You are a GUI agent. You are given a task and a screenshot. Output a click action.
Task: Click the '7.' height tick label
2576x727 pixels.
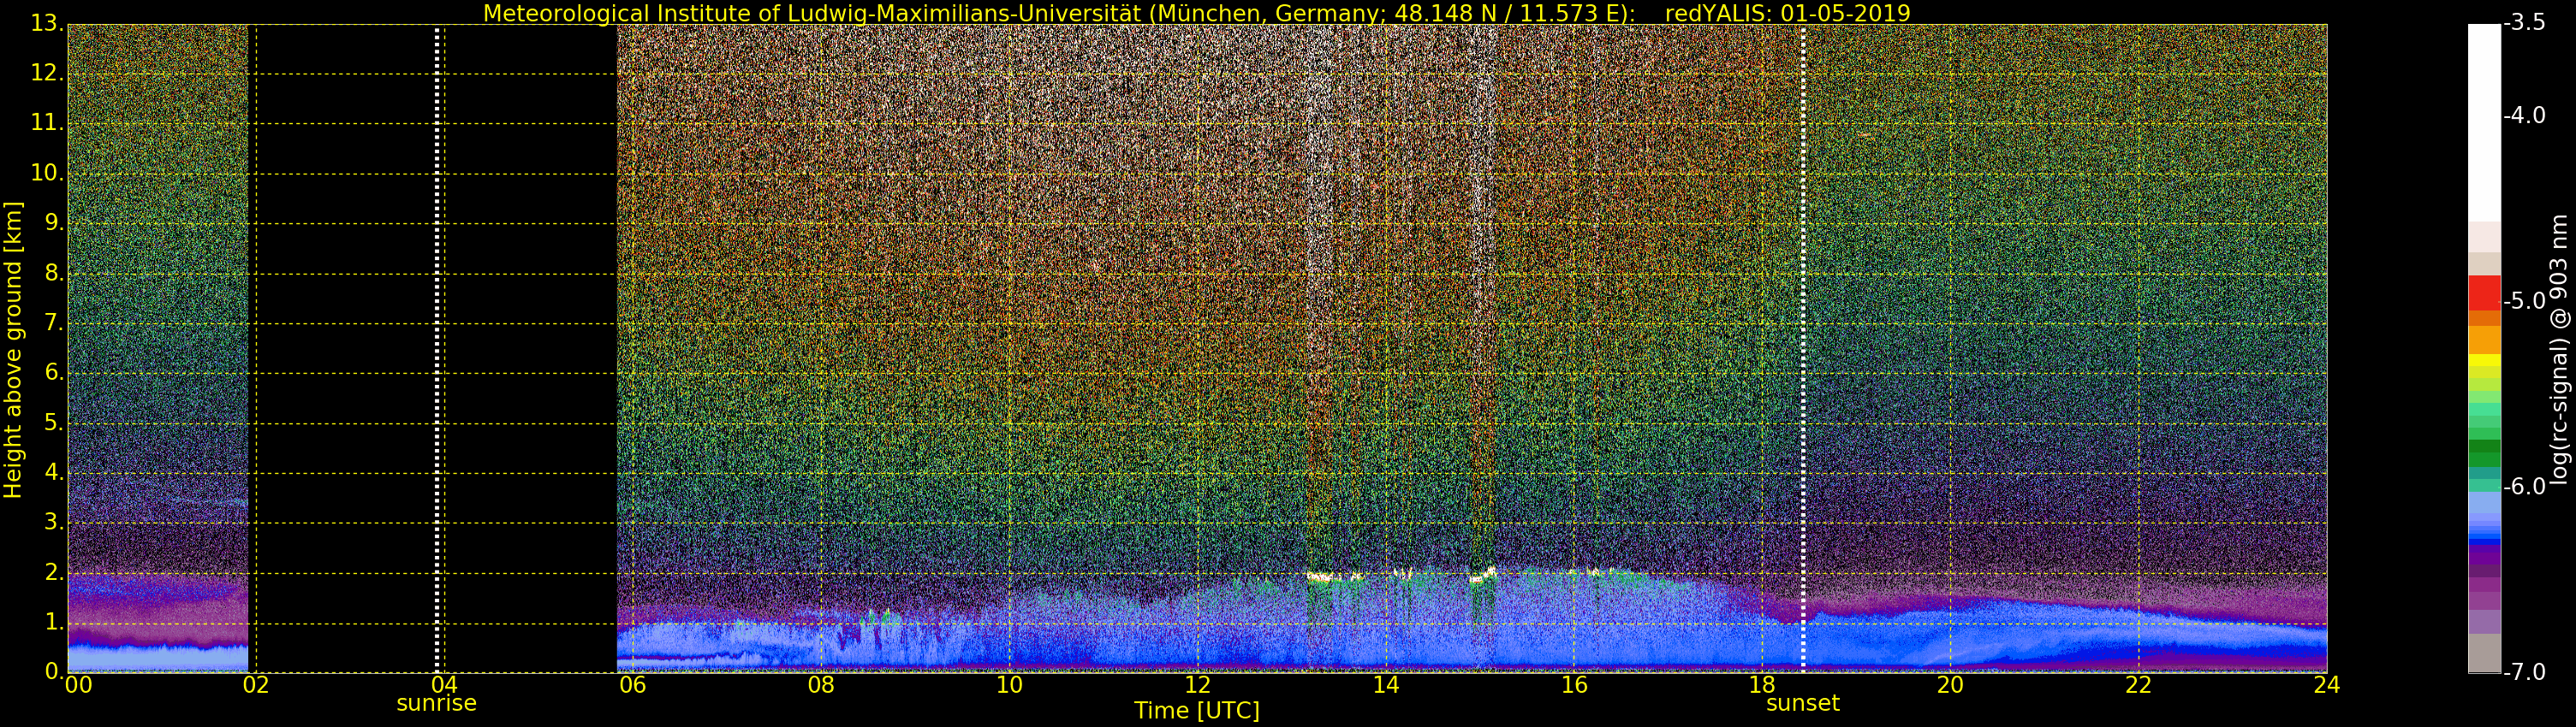[54, 322]
